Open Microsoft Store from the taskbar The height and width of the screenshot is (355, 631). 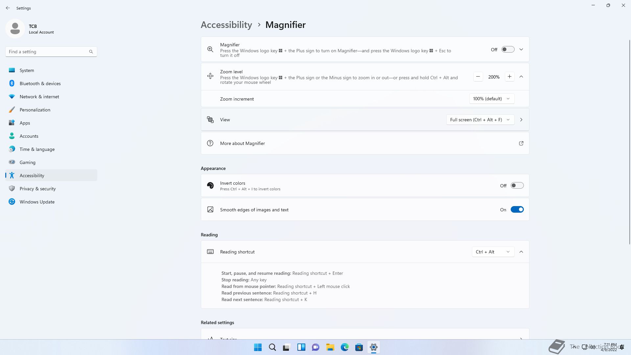tap(359, 347)
